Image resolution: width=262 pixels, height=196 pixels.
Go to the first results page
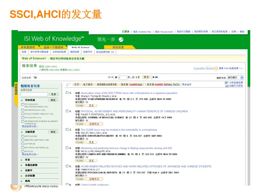pyautogui.click(x=109, y=77)
